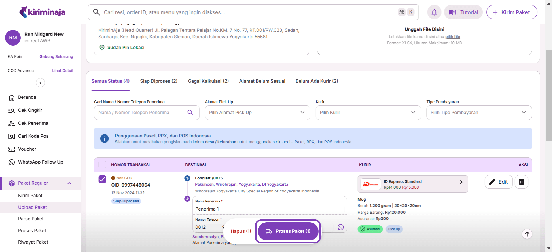Screen dimensions: 553x252
Task: Click the notification bell icon
Action: [434, 12]
